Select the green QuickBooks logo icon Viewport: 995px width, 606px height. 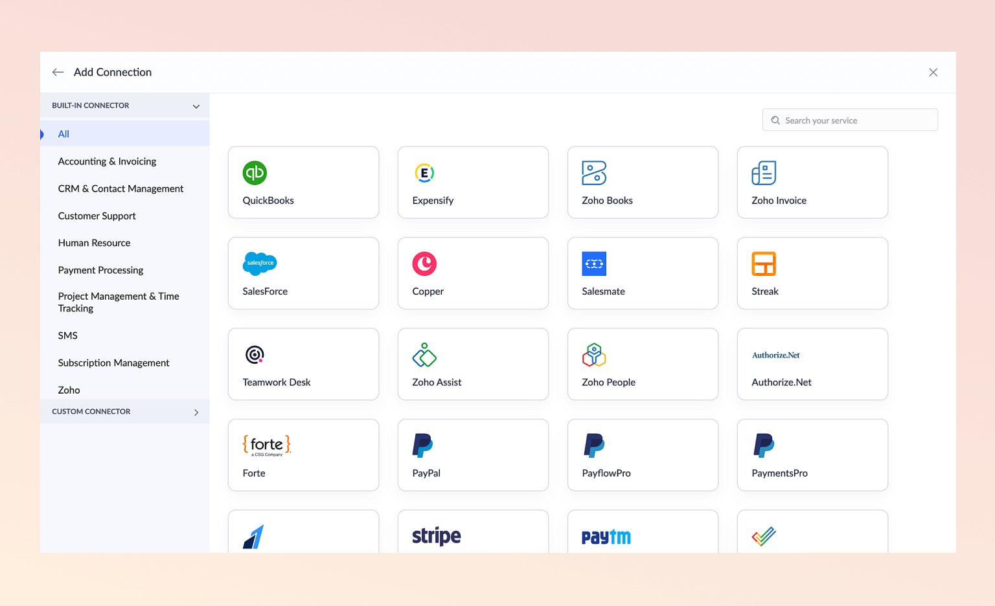coord(255,173)
